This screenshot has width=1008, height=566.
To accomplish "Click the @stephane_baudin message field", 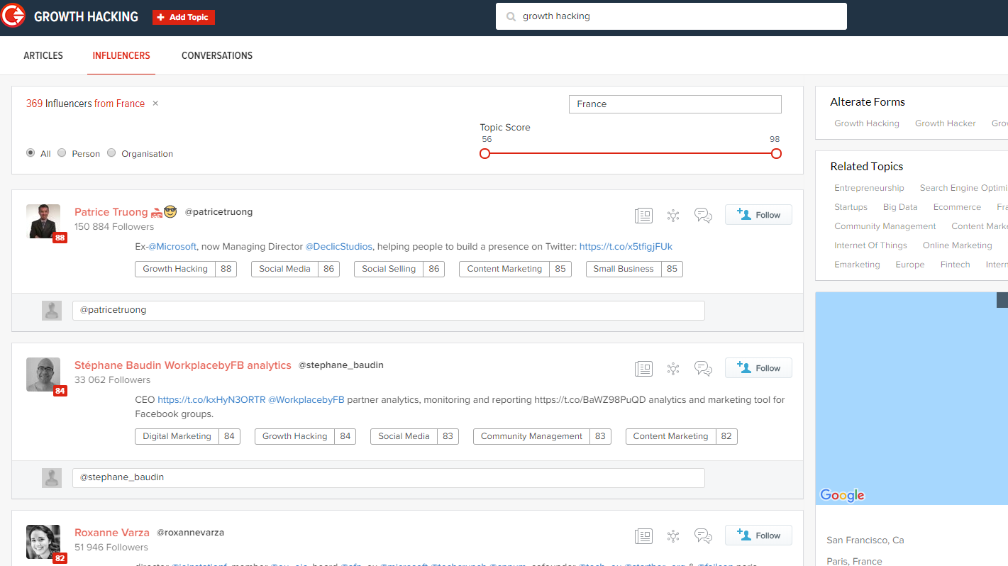I will tap(389, 478).
